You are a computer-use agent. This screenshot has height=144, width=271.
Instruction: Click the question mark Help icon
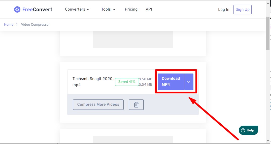click(x=243, y=130)
